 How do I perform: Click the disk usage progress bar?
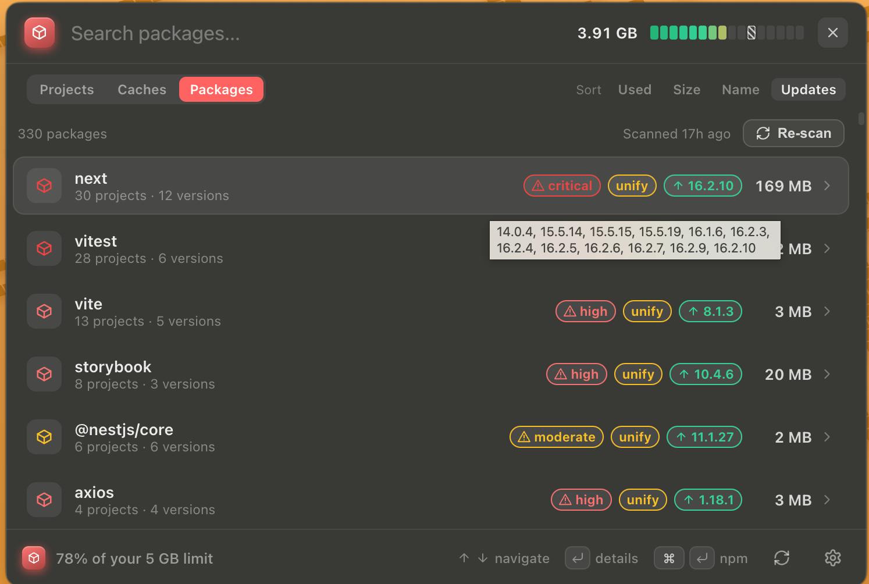(726, 33)
